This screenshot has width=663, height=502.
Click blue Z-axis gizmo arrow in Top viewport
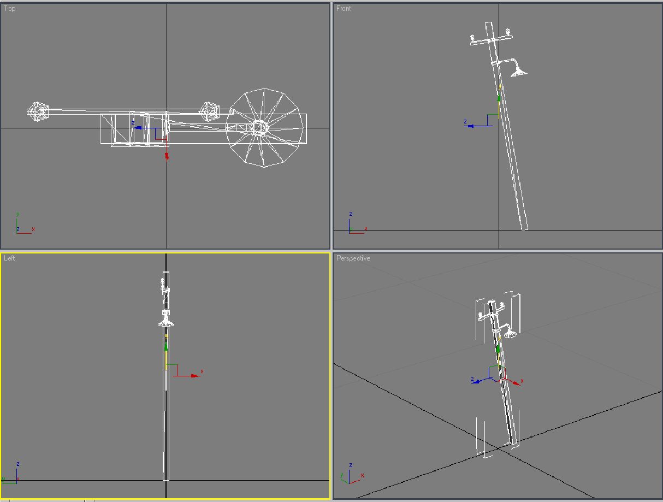[138, 128]
